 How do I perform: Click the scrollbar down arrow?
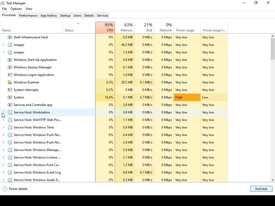coord(273,180)
